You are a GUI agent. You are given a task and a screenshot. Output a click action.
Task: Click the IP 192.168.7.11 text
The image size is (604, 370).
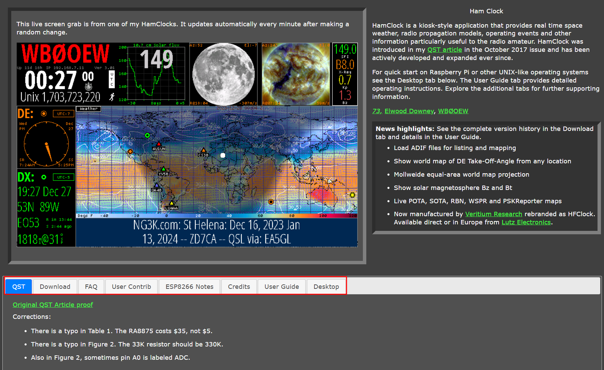[x=65, y=68]
